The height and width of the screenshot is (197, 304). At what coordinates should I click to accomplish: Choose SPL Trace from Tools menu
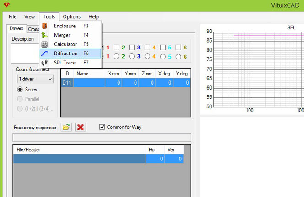pos(71,63)
